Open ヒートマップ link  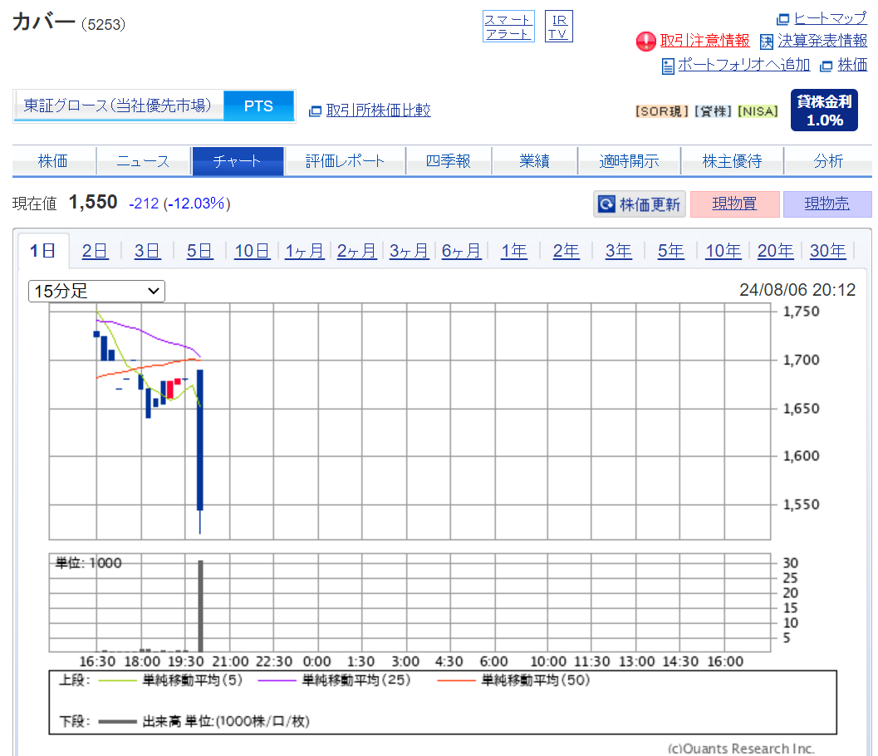pyautogui.click(x=831, y=18)
